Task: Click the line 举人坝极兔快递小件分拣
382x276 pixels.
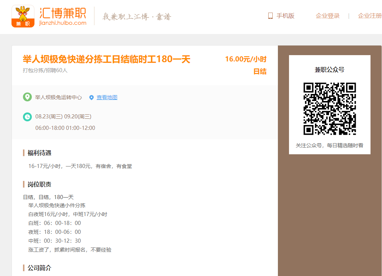Action: pyautogui.click(x=57, y=205)
